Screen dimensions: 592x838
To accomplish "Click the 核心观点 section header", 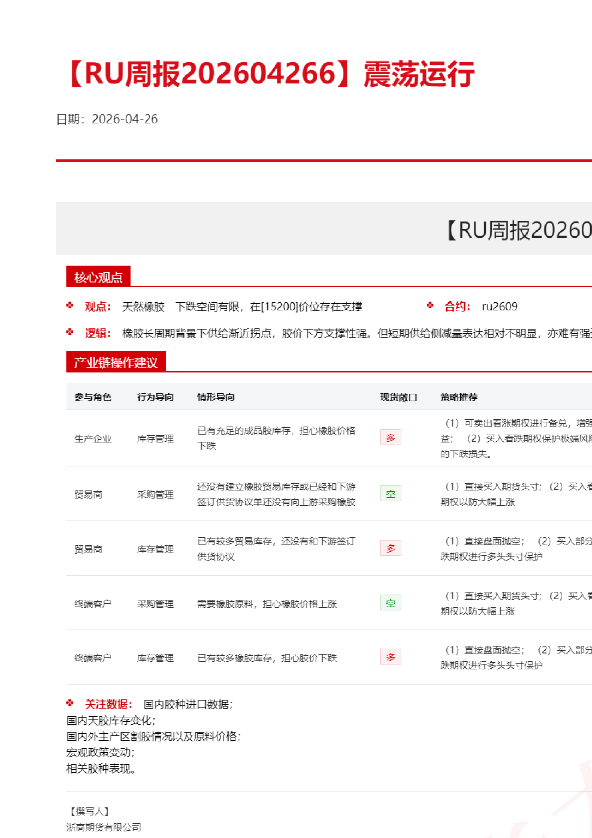I will [x=98, y=277].
